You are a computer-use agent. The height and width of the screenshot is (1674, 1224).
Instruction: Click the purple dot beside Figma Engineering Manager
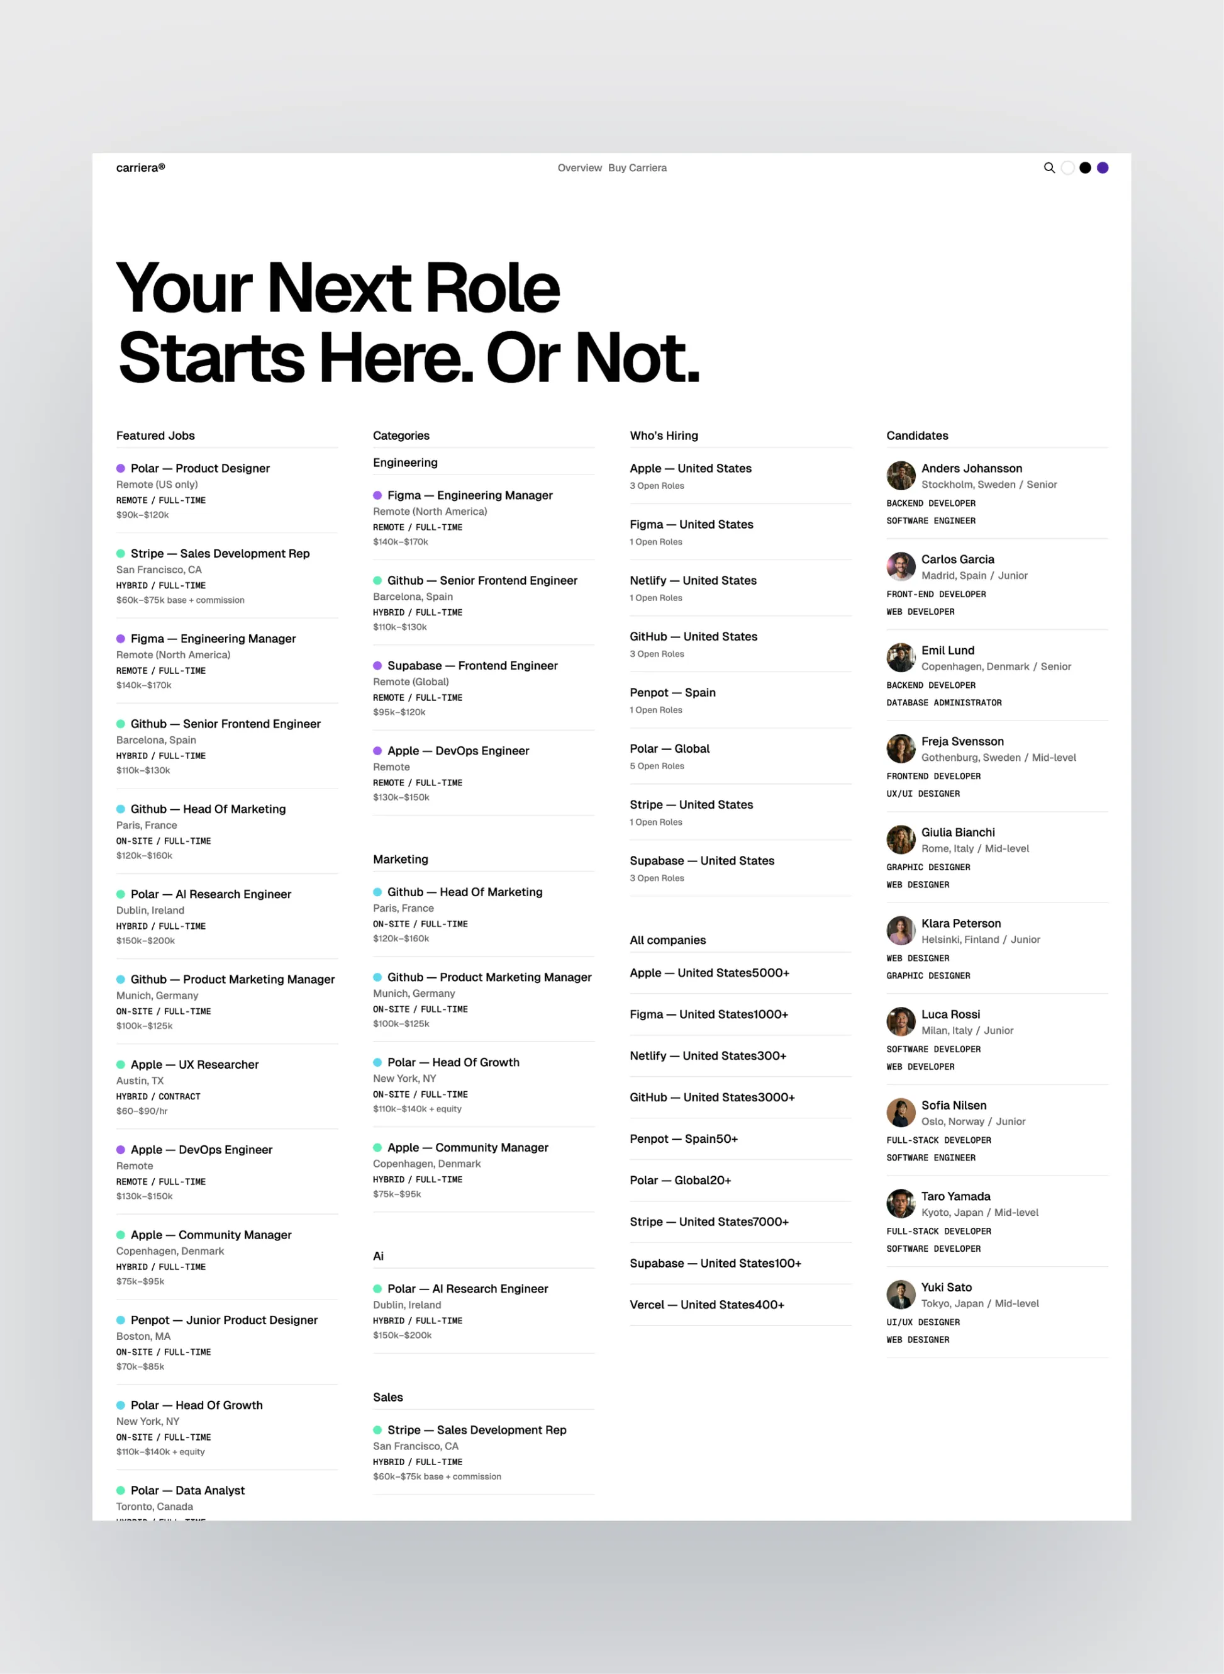pyautogui.click(x=121, y=639)
